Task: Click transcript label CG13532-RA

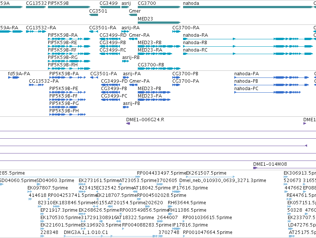Action: pos(41,28)
